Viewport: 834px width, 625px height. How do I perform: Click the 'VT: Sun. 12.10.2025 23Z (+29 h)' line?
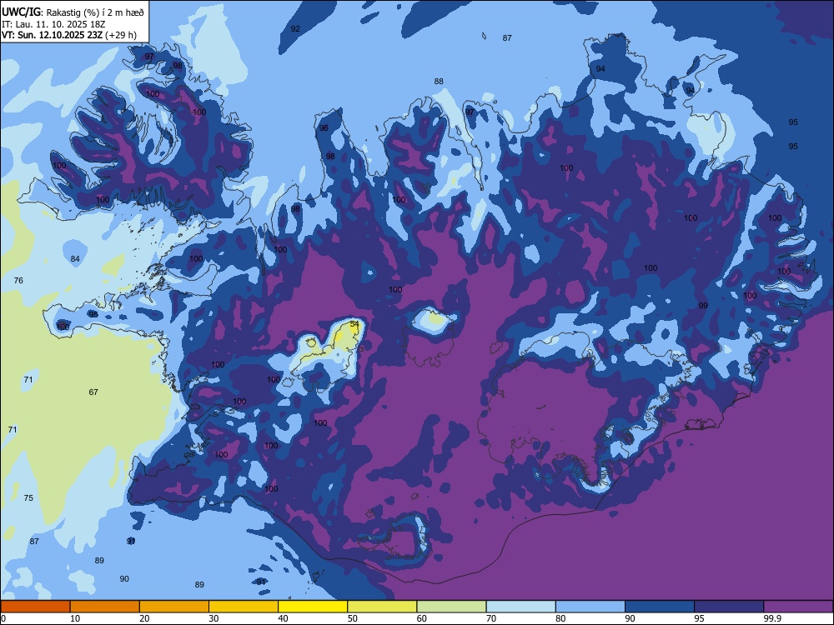(x=69, y=35)
